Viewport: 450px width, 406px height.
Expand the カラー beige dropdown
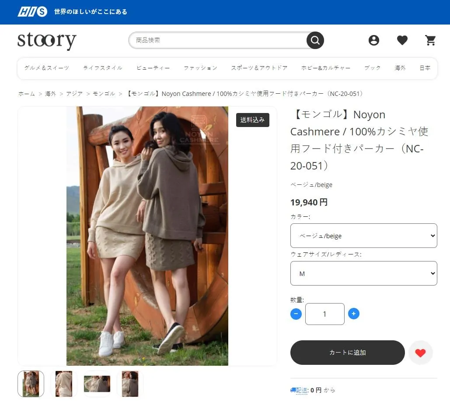coord(363,236)
